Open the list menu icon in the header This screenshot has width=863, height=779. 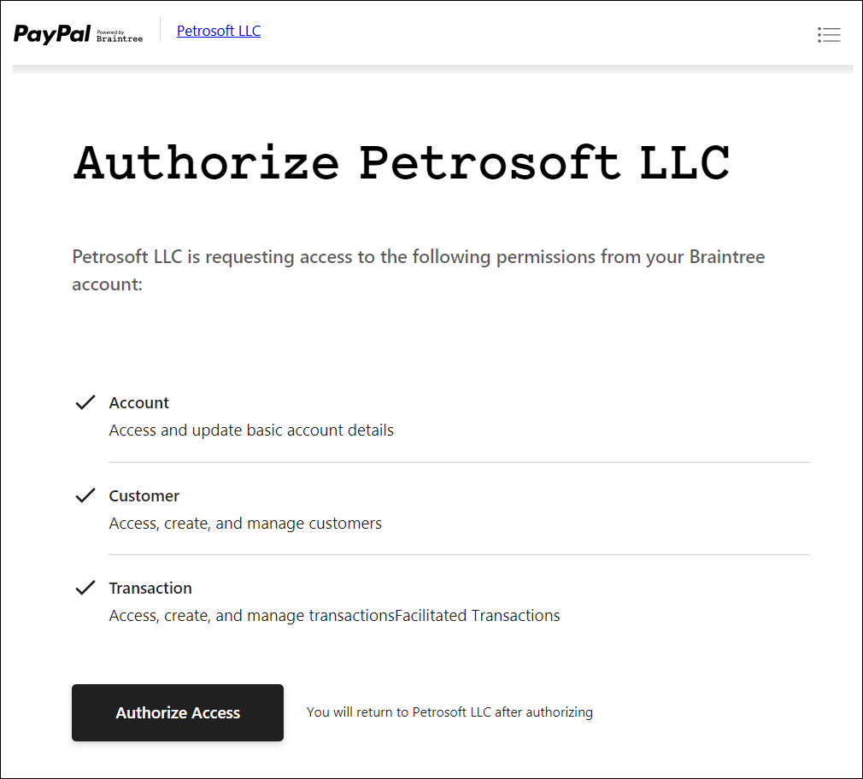pyautogui.click(x=829, y=35)
